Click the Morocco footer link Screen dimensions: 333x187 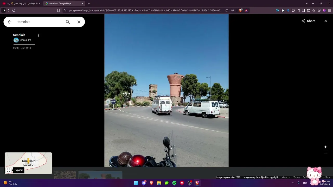(286, 177)
